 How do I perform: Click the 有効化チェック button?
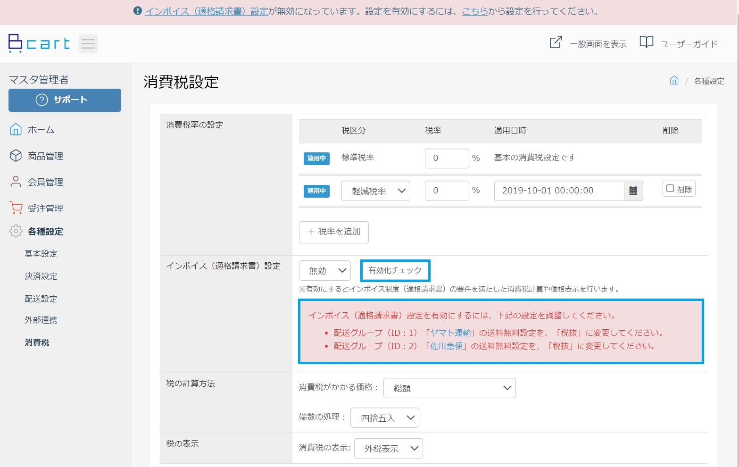pos(395,270)
